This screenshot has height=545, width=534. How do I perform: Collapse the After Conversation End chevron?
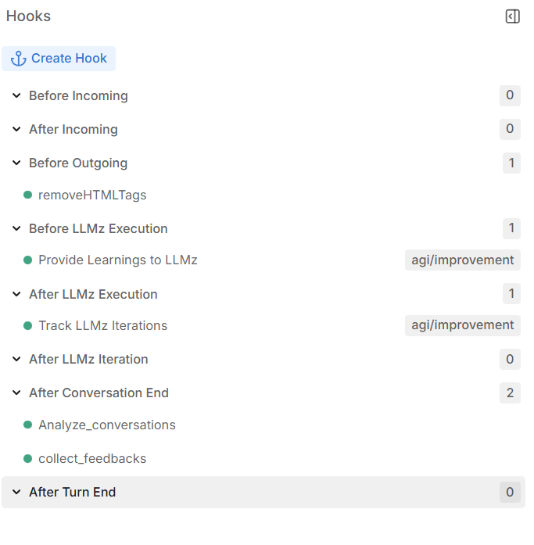click(16, 393)
